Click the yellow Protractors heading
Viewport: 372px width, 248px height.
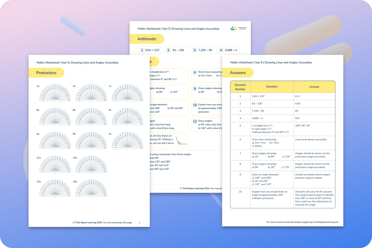pos(46,73)
